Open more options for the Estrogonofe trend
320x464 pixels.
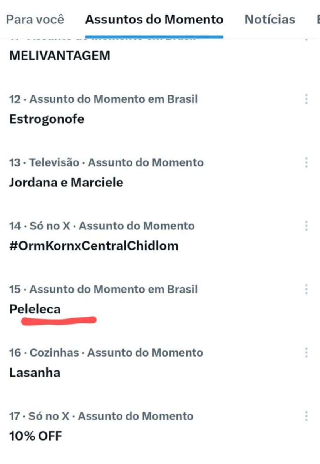(x=306, y=99)
